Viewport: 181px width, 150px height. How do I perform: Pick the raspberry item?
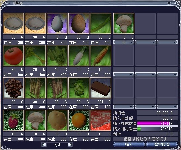click(x=14, y=120)
